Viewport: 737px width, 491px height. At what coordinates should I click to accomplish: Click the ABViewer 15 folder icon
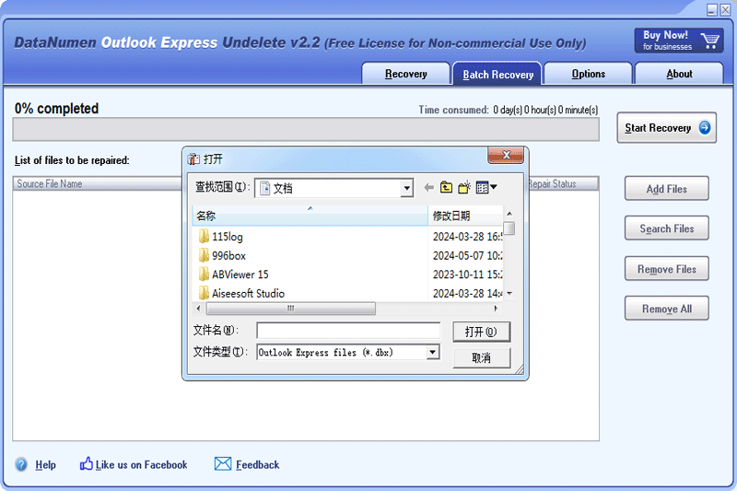pos(204,274)
